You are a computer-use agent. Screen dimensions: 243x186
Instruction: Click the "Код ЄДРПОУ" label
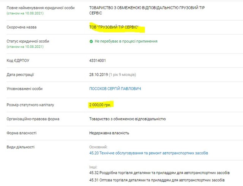tap(18, 60)
